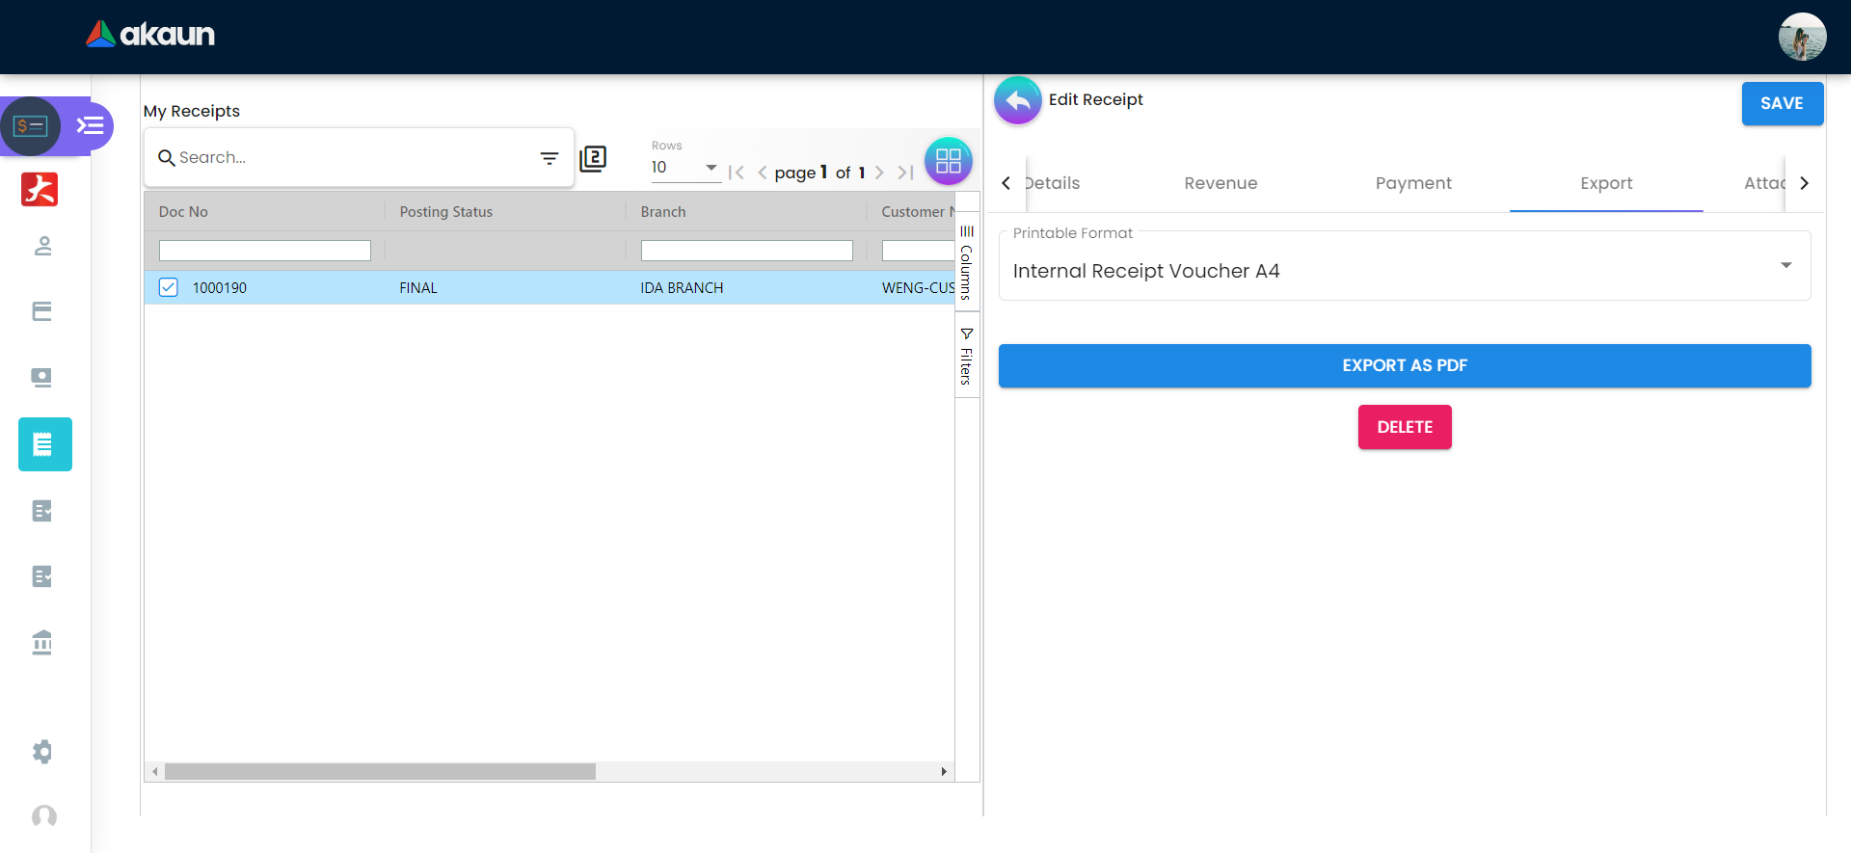The width and height of the screenshot is (1851, 853).
Task: Open the grid view toggle icon
Action: point(948,161)
